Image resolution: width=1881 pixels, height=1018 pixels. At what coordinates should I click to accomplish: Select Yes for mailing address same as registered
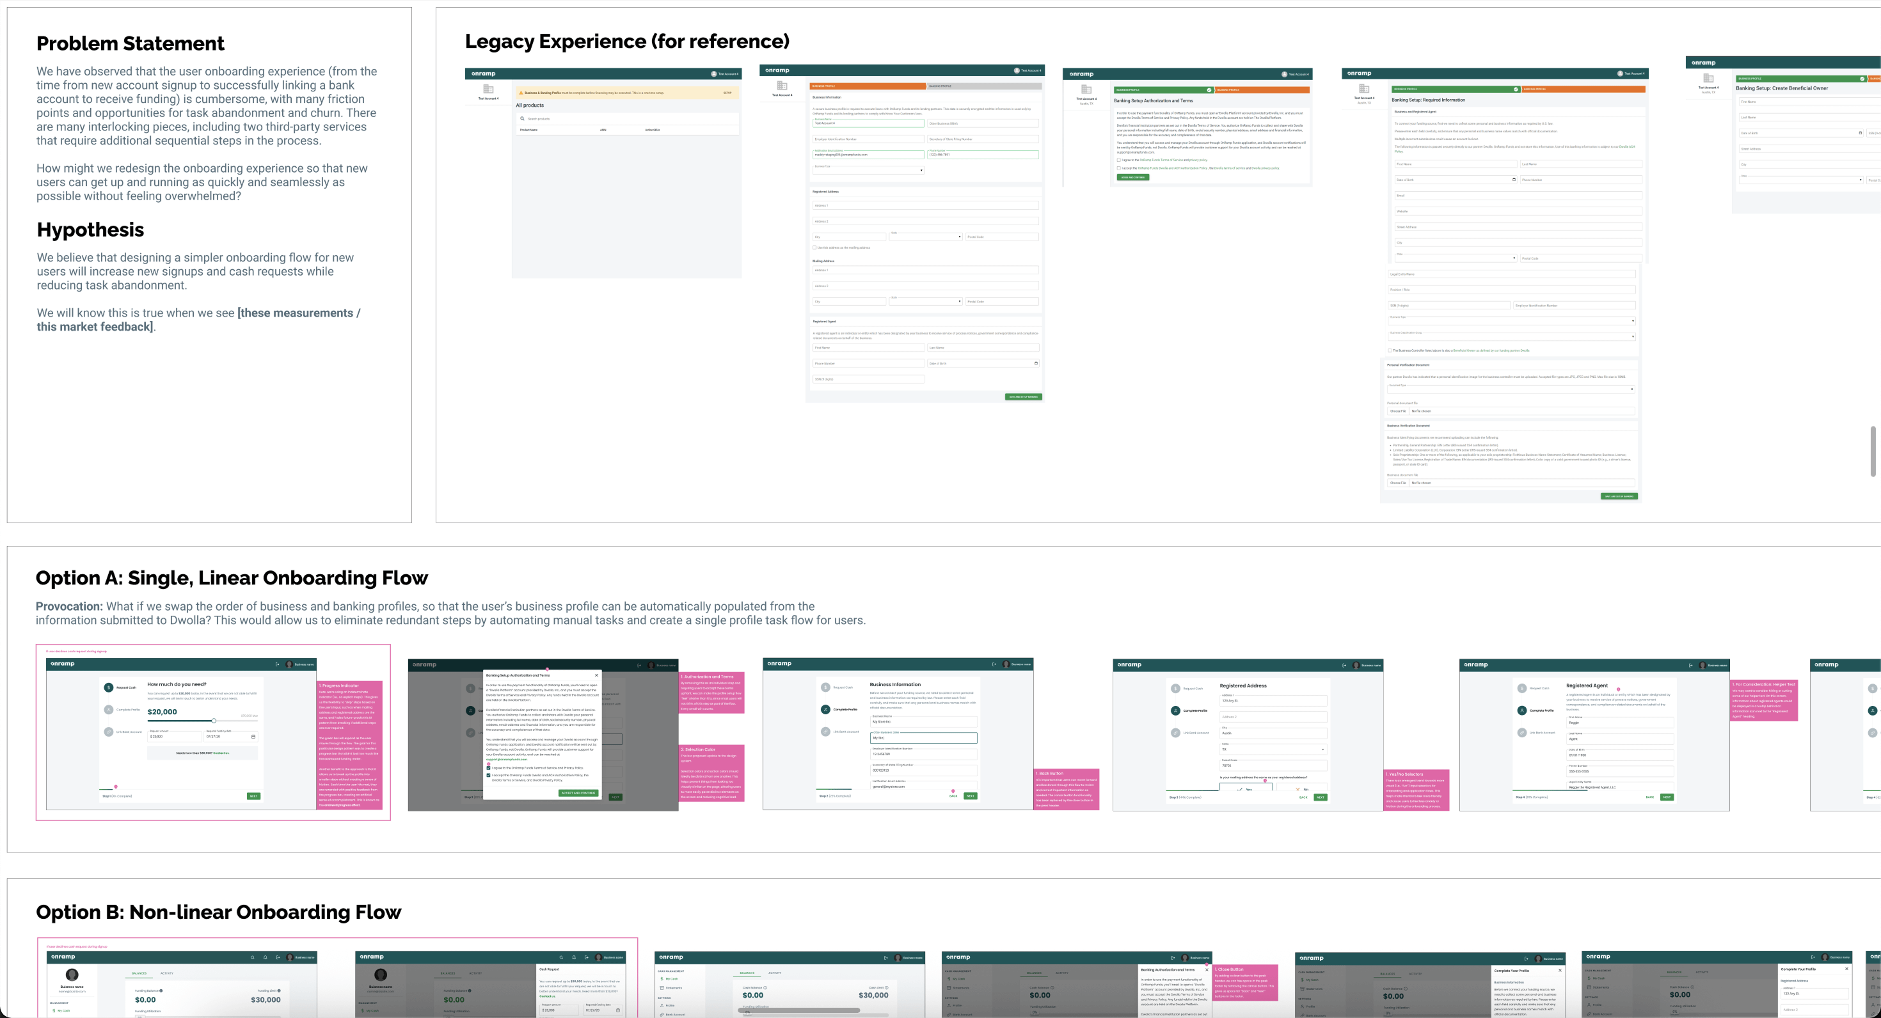point(1246,790)
